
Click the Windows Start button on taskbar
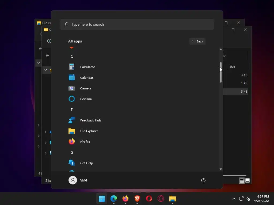[x=102, y=199]
